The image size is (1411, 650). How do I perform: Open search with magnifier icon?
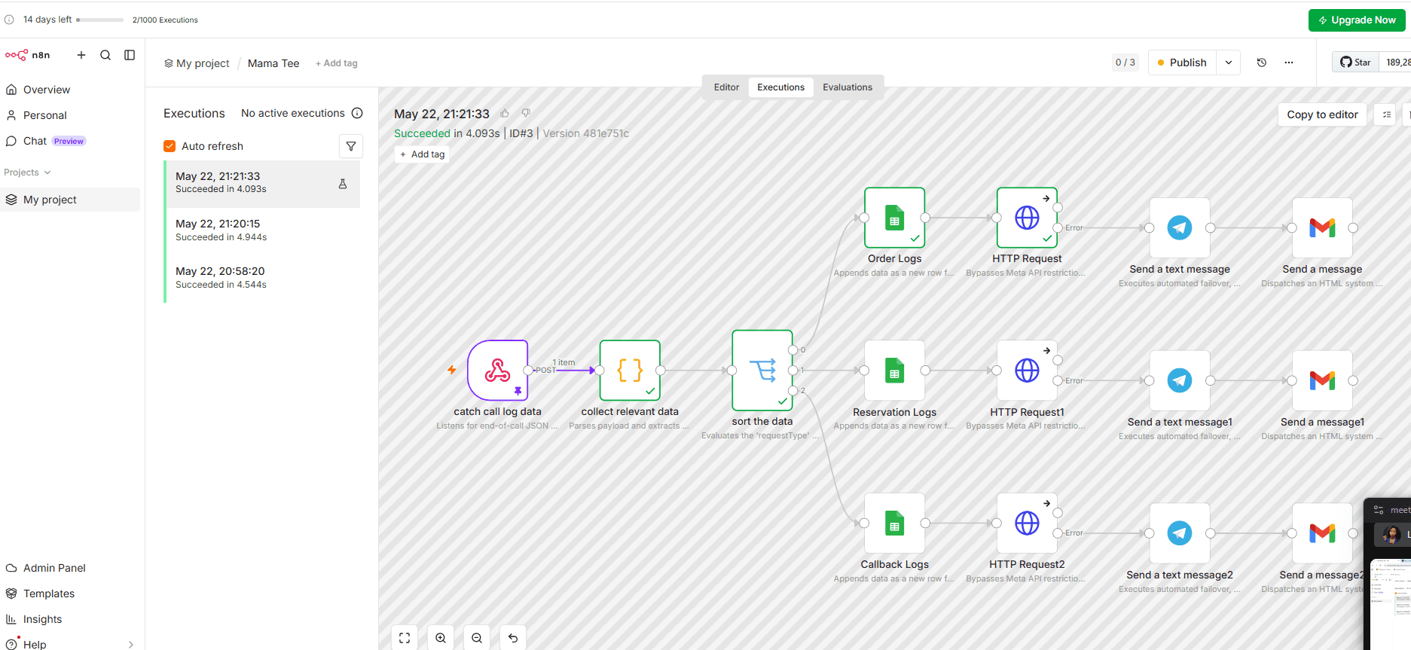coord(105,55)
